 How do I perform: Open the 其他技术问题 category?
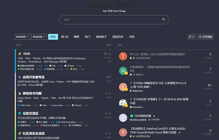[32, 93]
